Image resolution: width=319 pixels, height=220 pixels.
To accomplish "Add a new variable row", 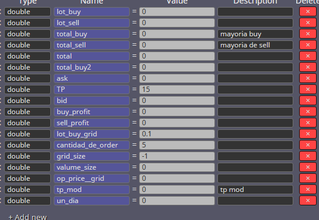I will (27, 216).
